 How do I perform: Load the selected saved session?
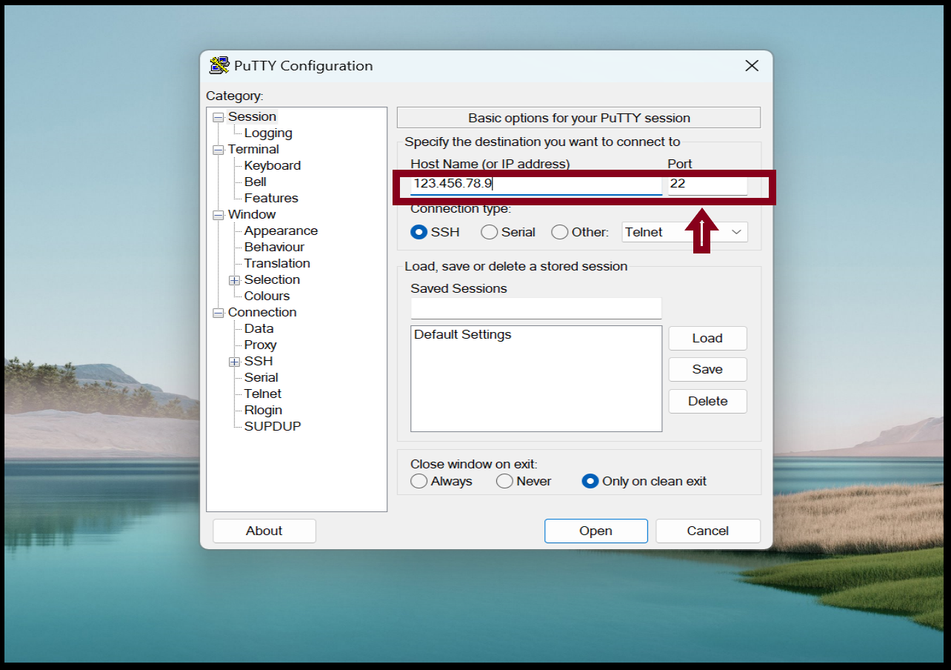(x=707, y=338)
